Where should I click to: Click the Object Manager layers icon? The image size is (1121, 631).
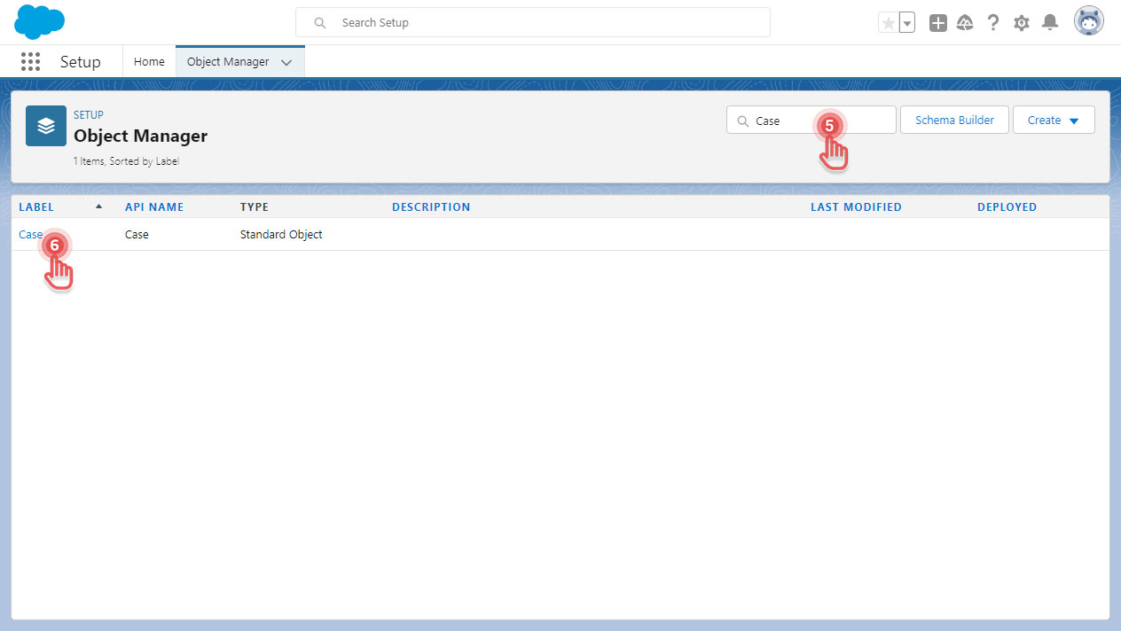click(45, 125)
